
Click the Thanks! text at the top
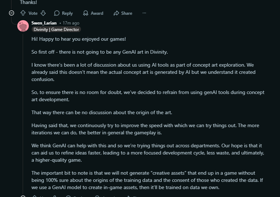28,2
